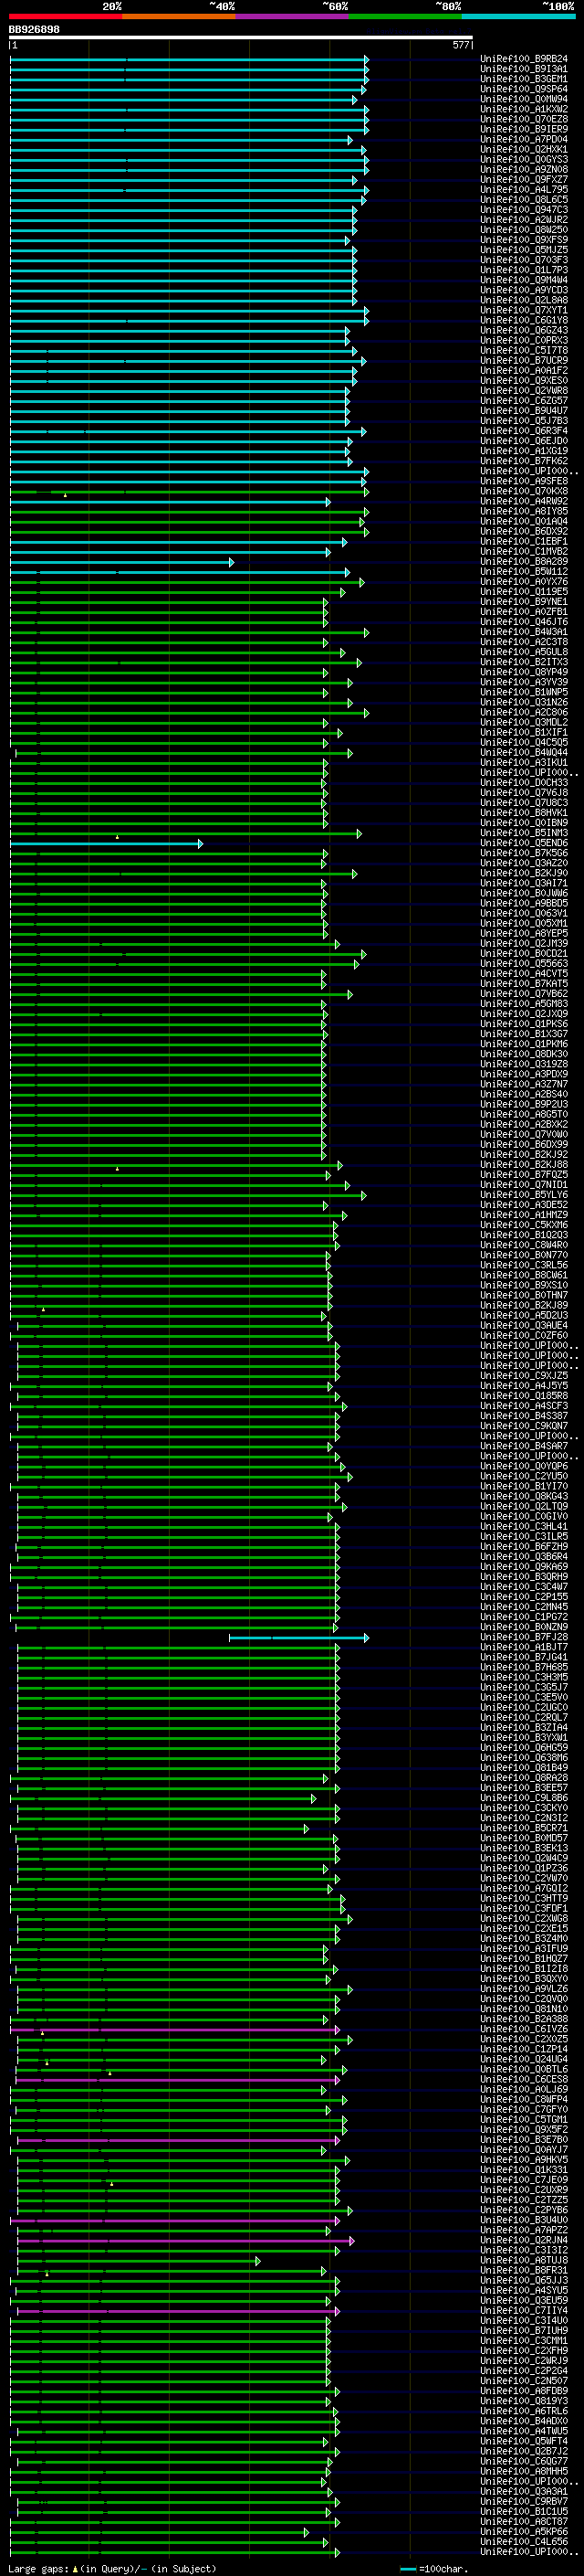Select hit label UniRef100_C6CES8
This screenshot has height=2576, width=584.
(524, 2079)
